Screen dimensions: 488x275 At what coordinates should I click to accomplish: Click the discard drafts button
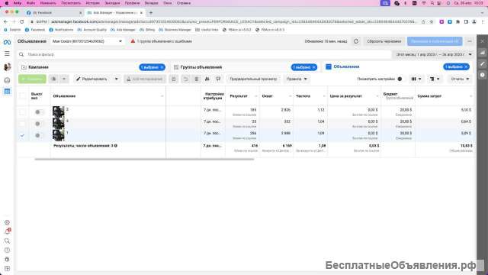384,41
